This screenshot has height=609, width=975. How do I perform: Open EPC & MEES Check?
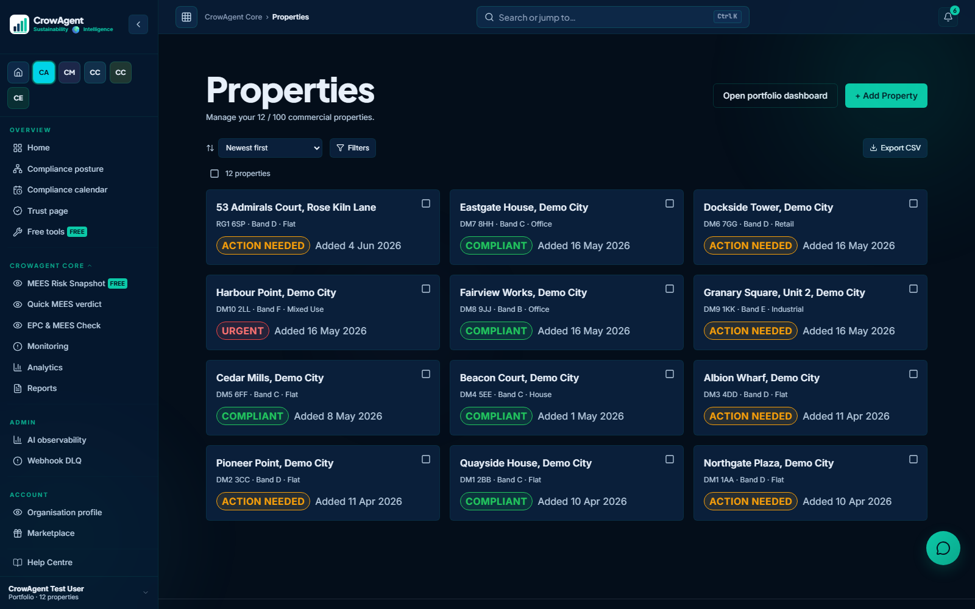tap(63, 326)
